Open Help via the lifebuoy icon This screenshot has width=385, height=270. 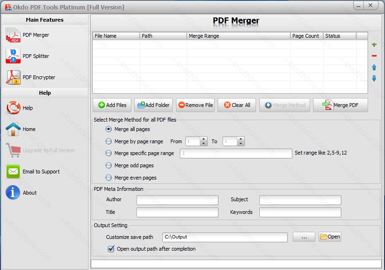point(13,108)
